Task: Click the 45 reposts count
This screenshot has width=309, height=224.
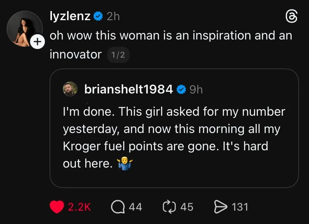Action: [x=187, y=207]
